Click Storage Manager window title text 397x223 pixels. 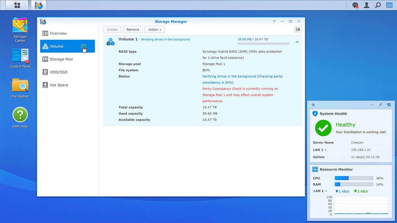coord(171,21)
